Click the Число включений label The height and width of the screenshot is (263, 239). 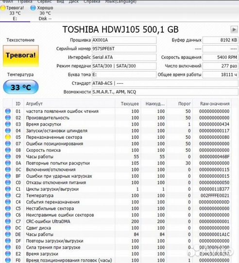pos(183,66)
